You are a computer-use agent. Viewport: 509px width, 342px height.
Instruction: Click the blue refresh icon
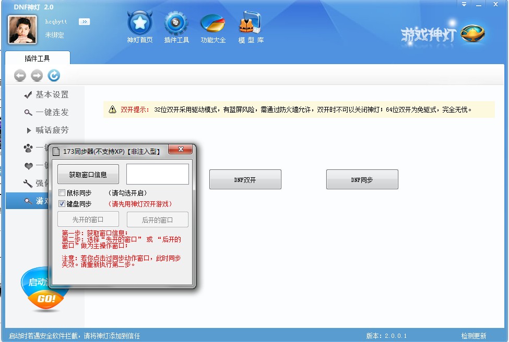click(x=54, y=76)
